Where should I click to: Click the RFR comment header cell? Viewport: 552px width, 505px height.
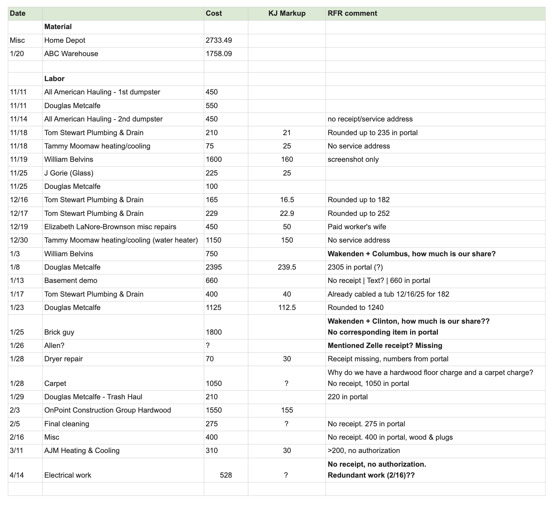[435, 13]
